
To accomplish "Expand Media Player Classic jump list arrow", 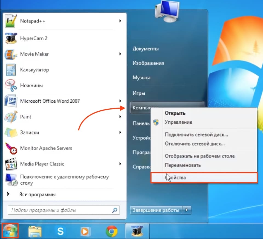I will coord(120,164).
